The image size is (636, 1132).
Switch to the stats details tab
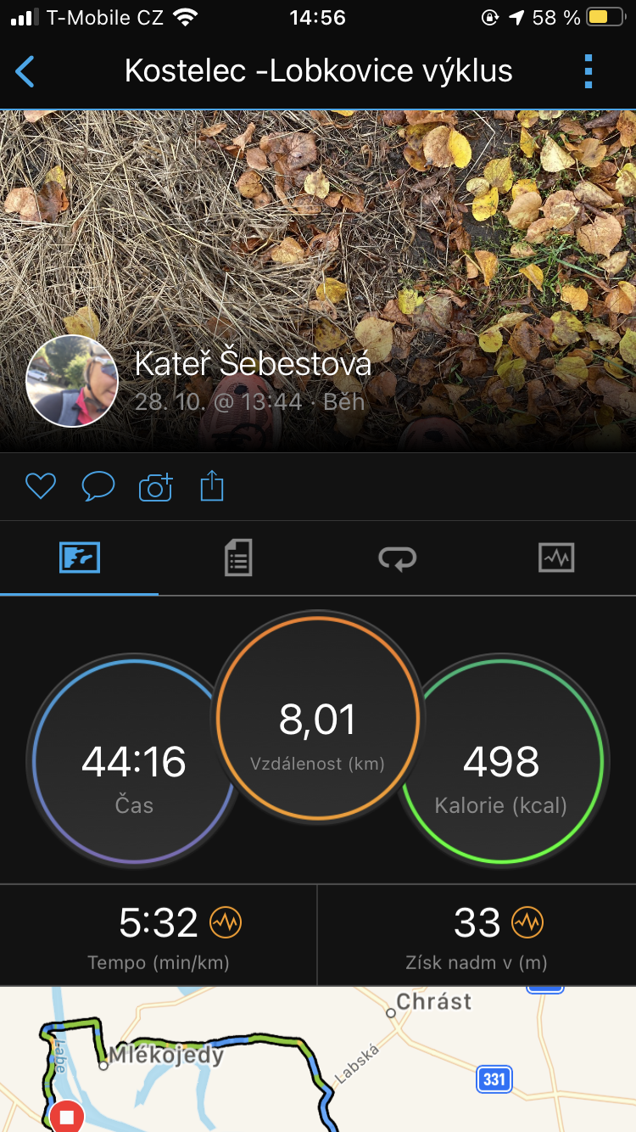(238, 558)
